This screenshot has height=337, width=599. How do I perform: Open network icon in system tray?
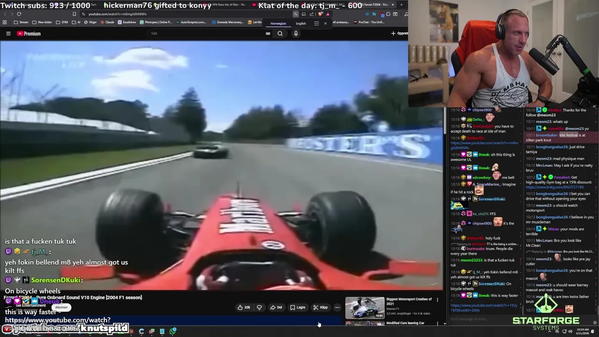(x=564, y=331)
